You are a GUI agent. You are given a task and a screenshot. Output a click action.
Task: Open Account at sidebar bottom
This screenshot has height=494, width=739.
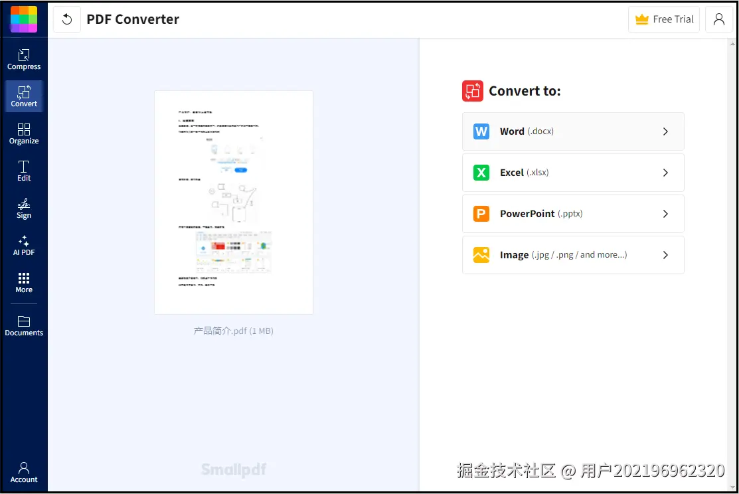23,473
